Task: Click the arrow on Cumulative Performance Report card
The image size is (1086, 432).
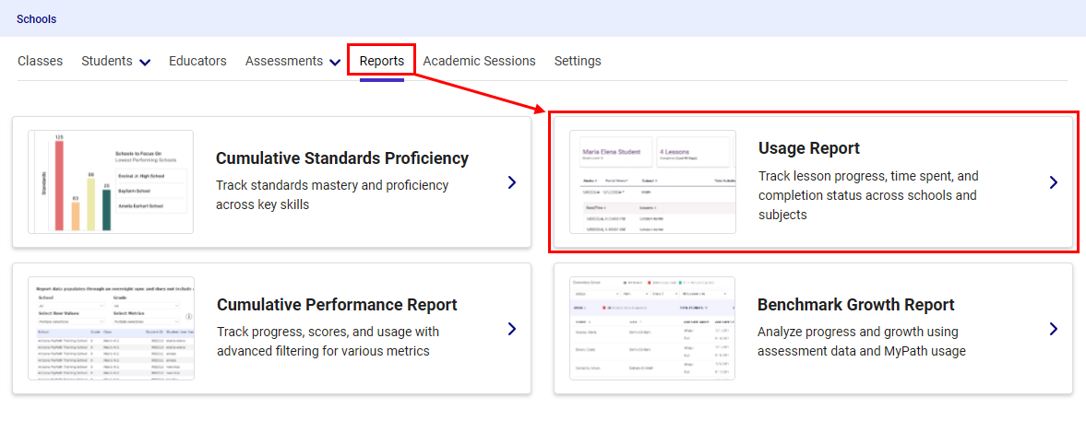Action: click(512, 329)
